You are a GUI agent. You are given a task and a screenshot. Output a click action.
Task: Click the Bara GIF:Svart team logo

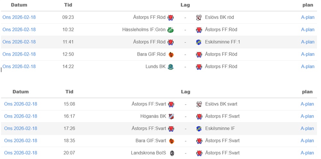click(x=171, y=141)
